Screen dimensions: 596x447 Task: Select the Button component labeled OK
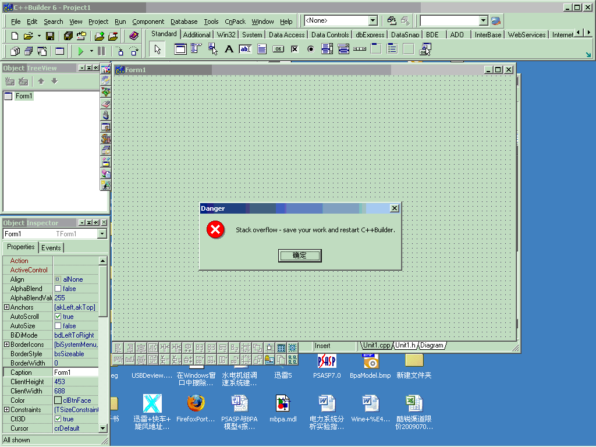pos(278,49)
